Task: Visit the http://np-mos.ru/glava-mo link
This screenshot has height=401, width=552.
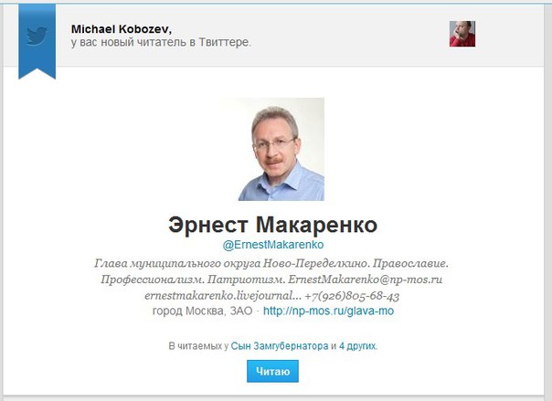Action: [328, 311]
